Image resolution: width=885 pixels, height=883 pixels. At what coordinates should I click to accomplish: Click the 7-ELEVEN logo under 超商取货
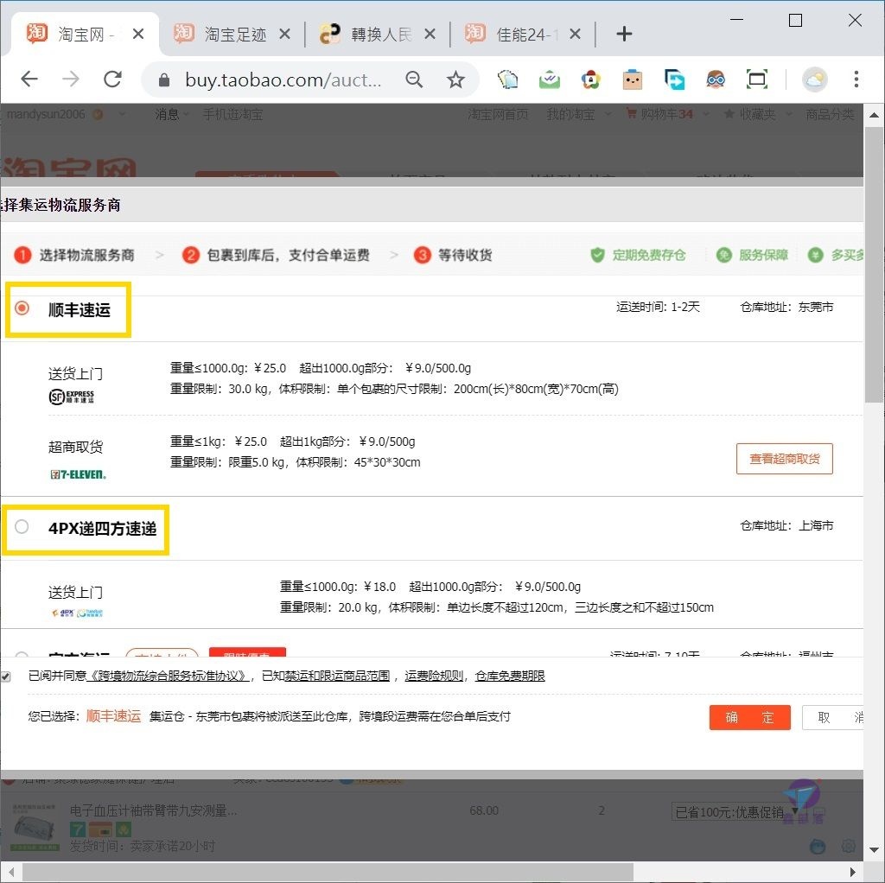(x=78, y=474)
